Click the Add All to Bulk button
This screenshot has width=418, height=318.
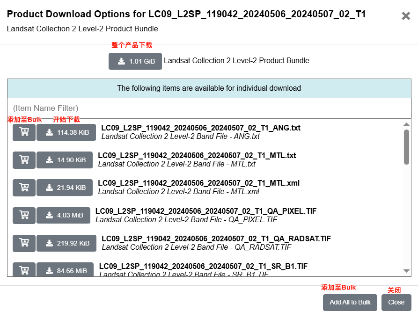350,302
